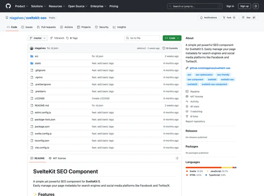Click the eye icon beside 1 watching

tap(187, 111)
